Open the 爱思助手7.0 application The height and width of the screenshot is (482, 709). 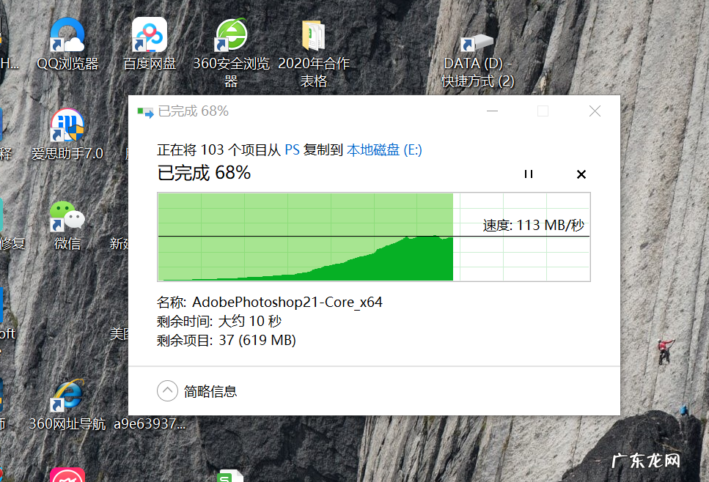point(67,125)
